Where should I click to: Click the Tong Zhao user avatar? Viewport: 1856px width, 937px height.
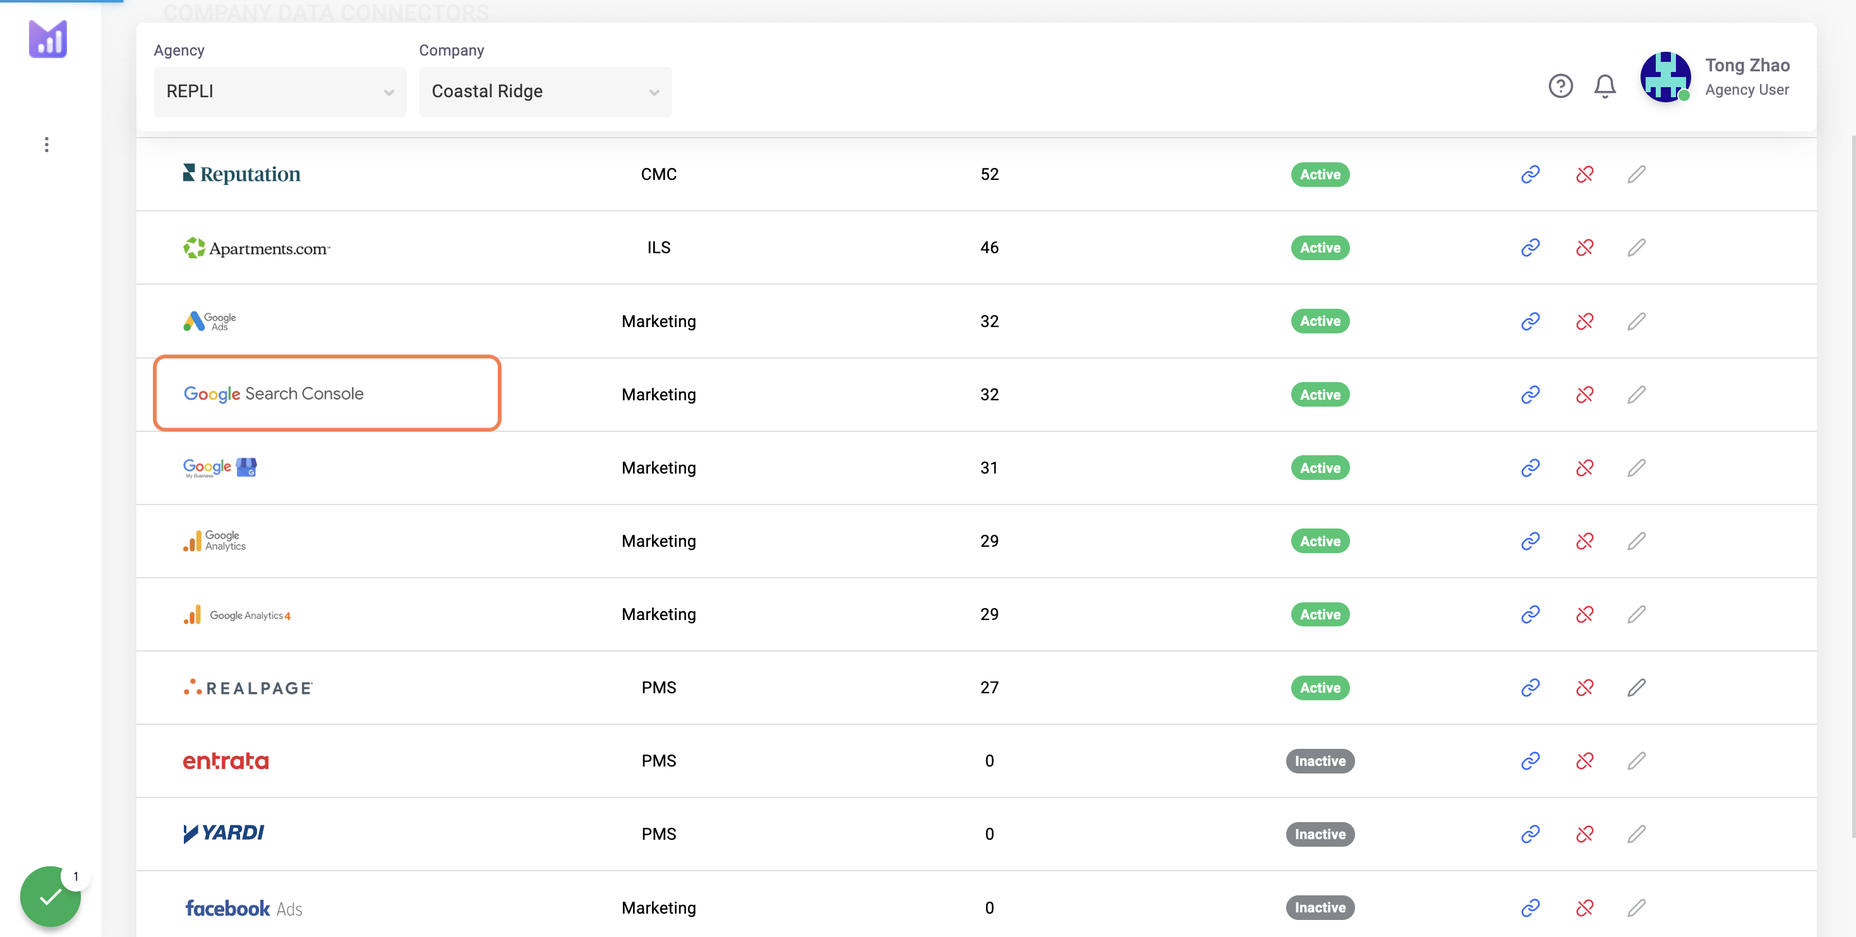click(1665, 77)
